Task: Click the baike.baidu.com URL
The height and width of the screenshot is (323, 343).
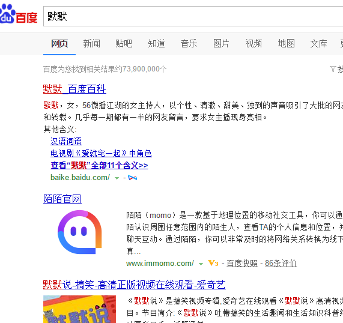Action: (x=80, y=177)
